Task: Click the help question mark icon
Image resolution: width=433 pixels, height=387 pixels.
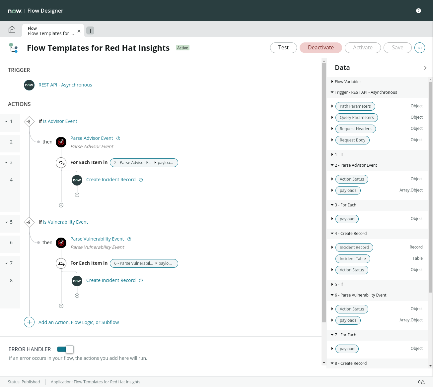Action: pos(418,11)
